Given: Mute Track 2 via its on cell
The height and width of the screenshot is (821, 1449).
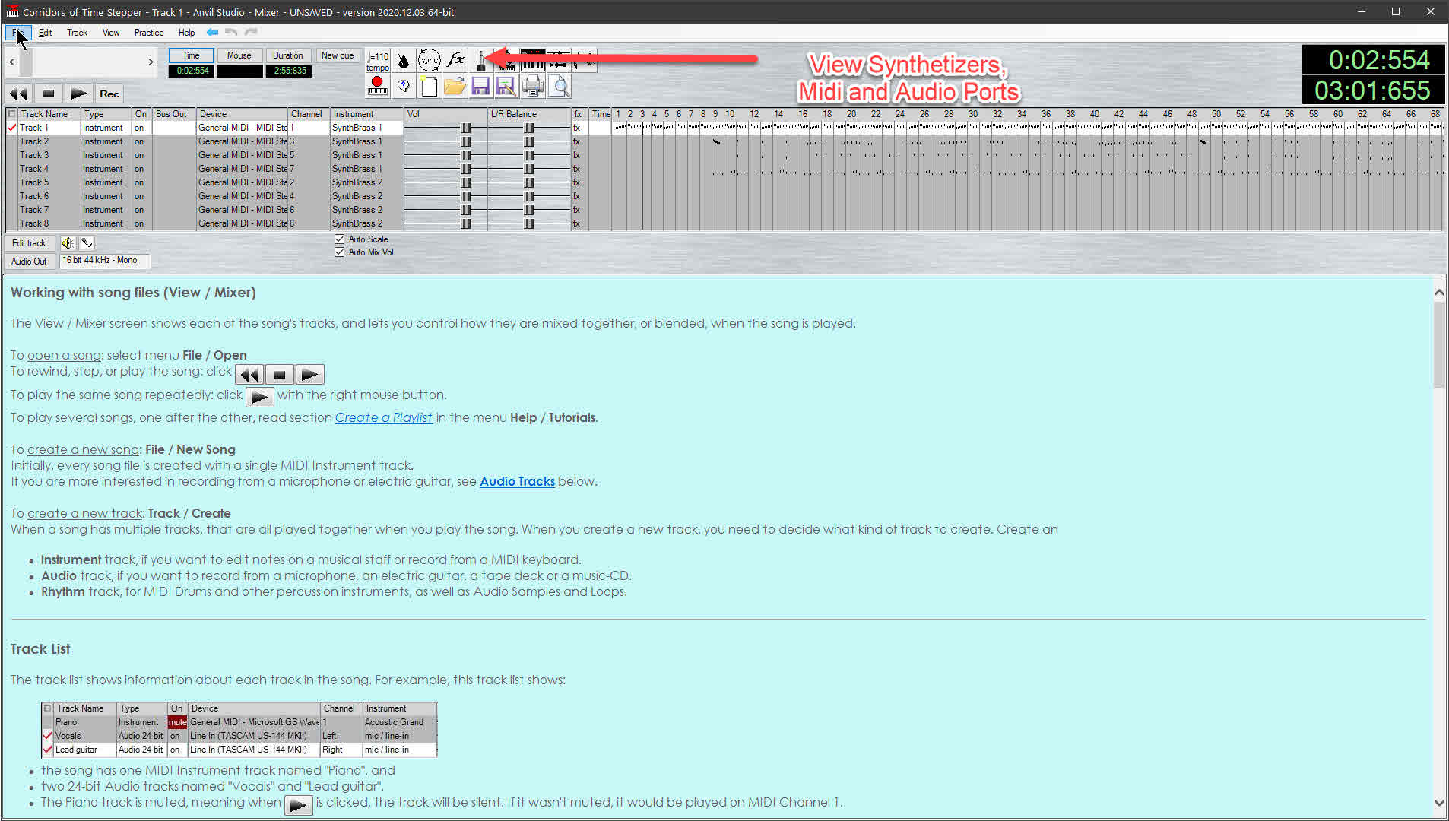Looking at the screenshot, I should point(141,141).
